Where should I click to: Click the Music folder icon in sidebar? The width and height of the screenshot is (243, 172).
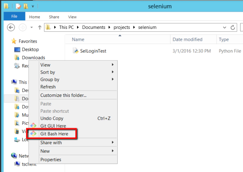pyautogui.click(x=17, y=115)
